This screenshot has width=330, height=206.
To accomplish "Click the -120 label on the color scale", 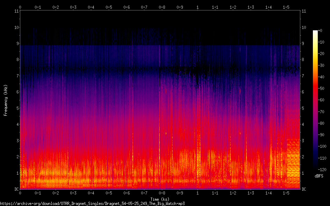I will (323, 170).
